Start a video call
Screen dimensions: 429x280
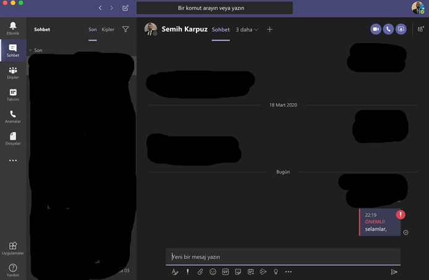click(376, 29)
